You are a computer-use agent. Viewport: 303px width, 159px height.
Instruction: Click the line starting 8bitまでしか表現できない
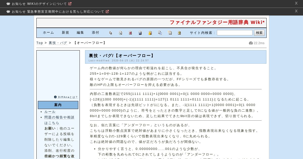pos(172,116)
